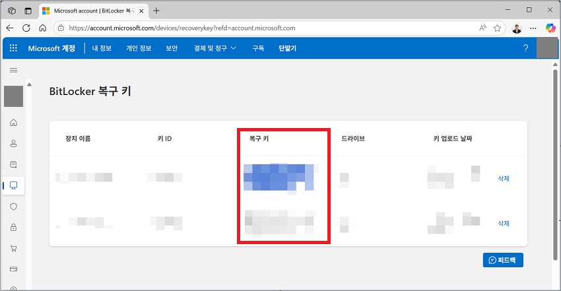Click the Microsoft 계정 header link
Viewport: 561px width, 291px height.
click(51, 48)
